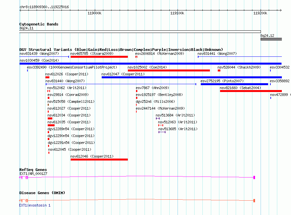
Task: Click the EXT1|NM_000127 RefSeq gene label
Action: click(33, 174)
